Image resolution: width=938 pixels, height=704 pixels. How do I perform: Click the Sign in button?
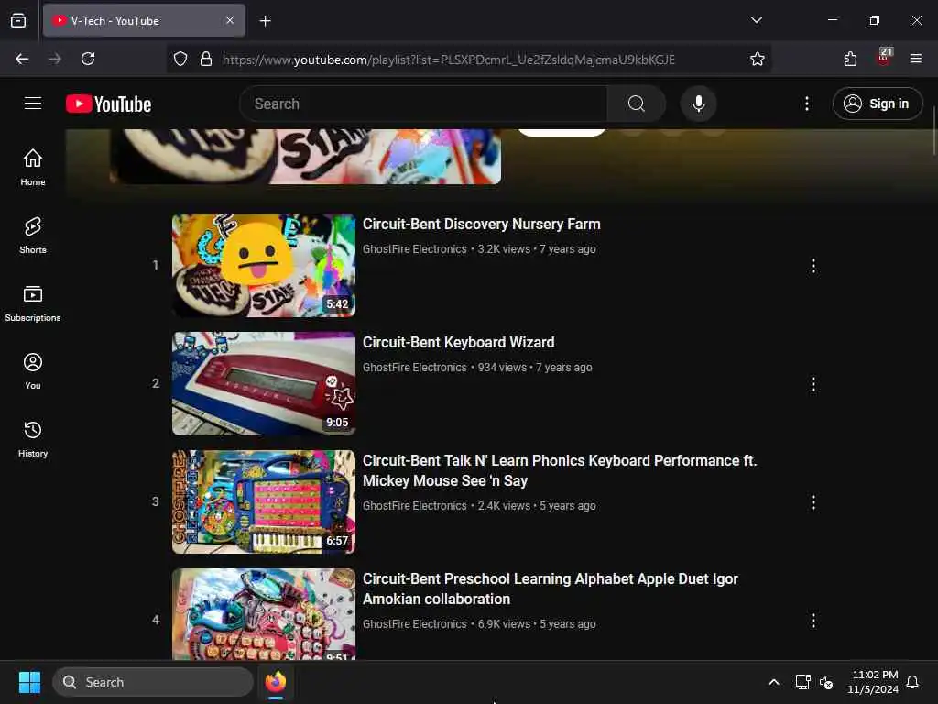point(877,104)
